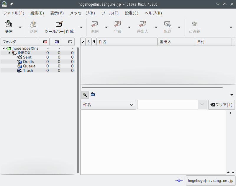Click the クリア(L) clear button
This screenshot has width=236, height=186.
(222, 105)
